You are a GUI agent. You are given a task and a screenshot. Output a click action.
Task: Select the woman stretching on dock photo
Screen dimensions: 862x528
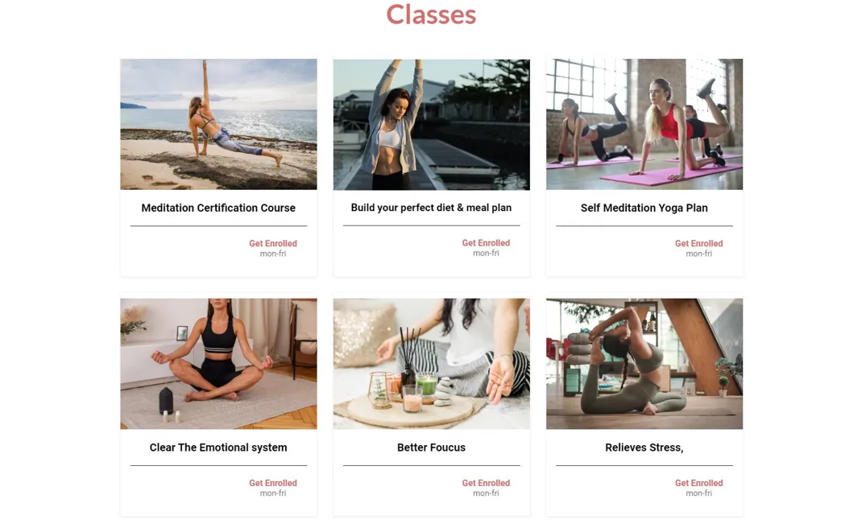432,124
